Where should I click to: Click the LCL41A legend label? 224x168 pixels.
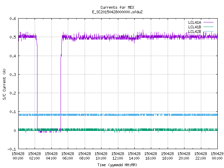(x=195, y=22)
